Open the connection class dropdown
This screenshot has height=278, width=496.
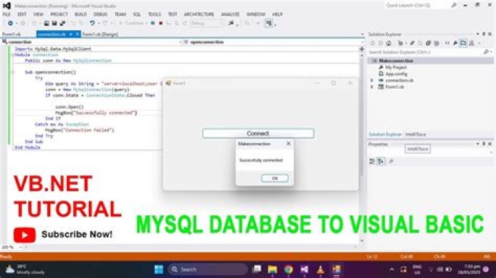(180, 42)
